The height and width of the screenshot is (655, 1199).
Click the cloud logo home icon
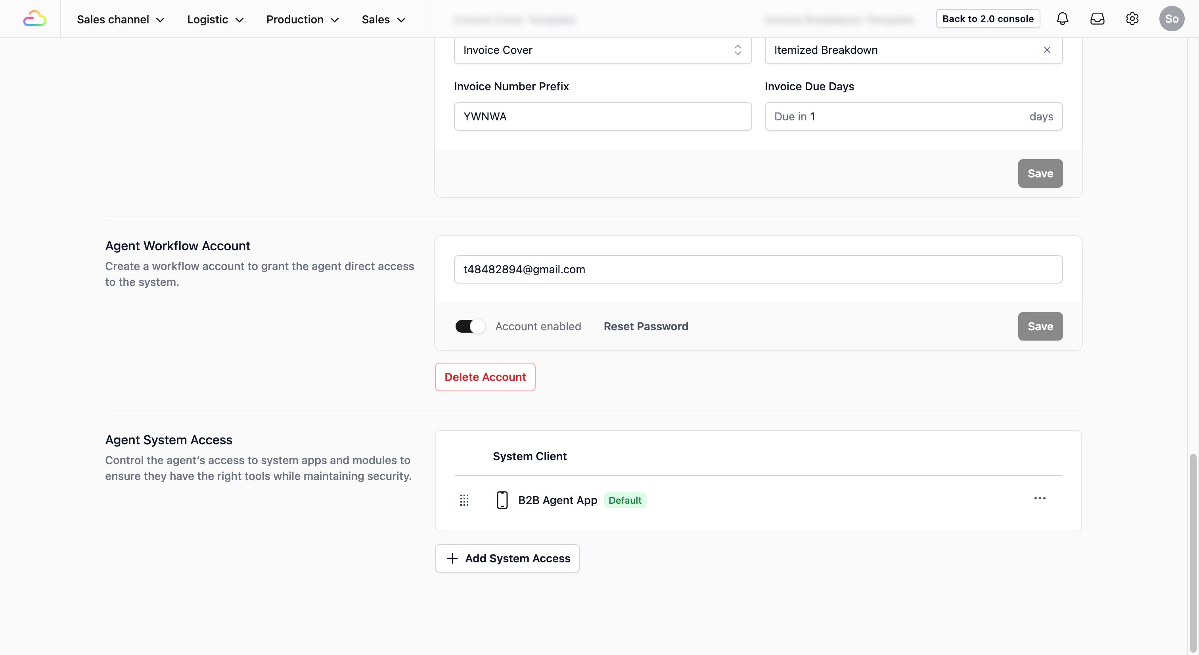[35, 19]
